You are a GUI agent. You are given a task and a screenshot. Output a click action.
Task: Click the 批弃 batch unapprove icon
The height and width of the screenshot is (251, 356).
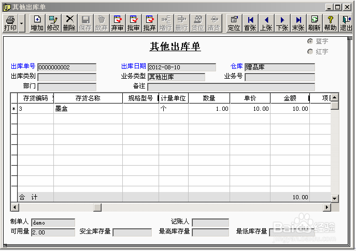pyautogui.click(x=149, y=23)
